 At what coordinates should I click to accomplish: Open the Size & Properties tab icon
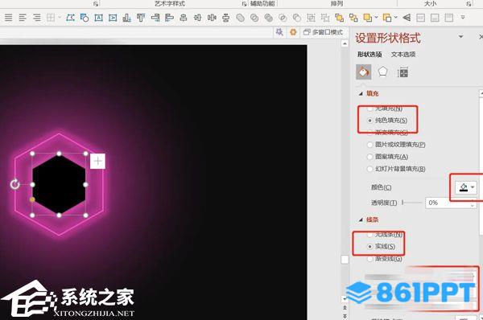(402, 72)
